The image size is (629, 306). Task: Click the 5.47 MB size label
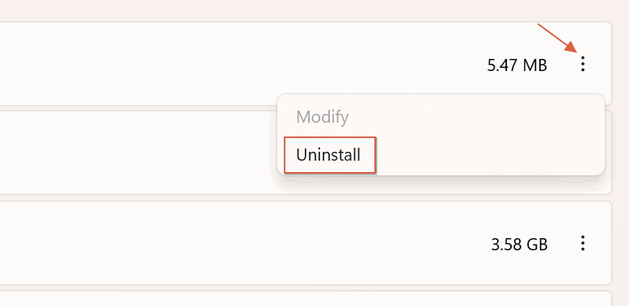point(517,65)
